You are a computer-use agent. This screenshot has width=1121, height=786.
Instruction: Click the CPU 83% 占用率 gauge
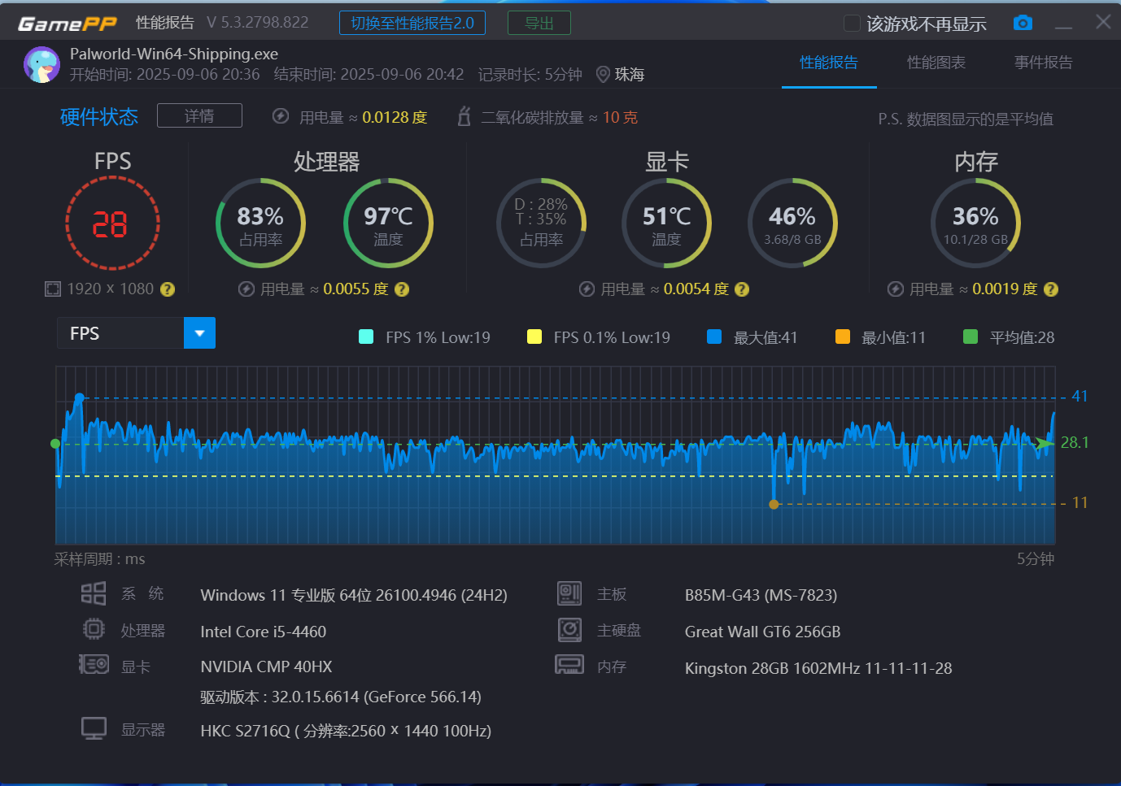pyautogui.click(x=260, y=224)
